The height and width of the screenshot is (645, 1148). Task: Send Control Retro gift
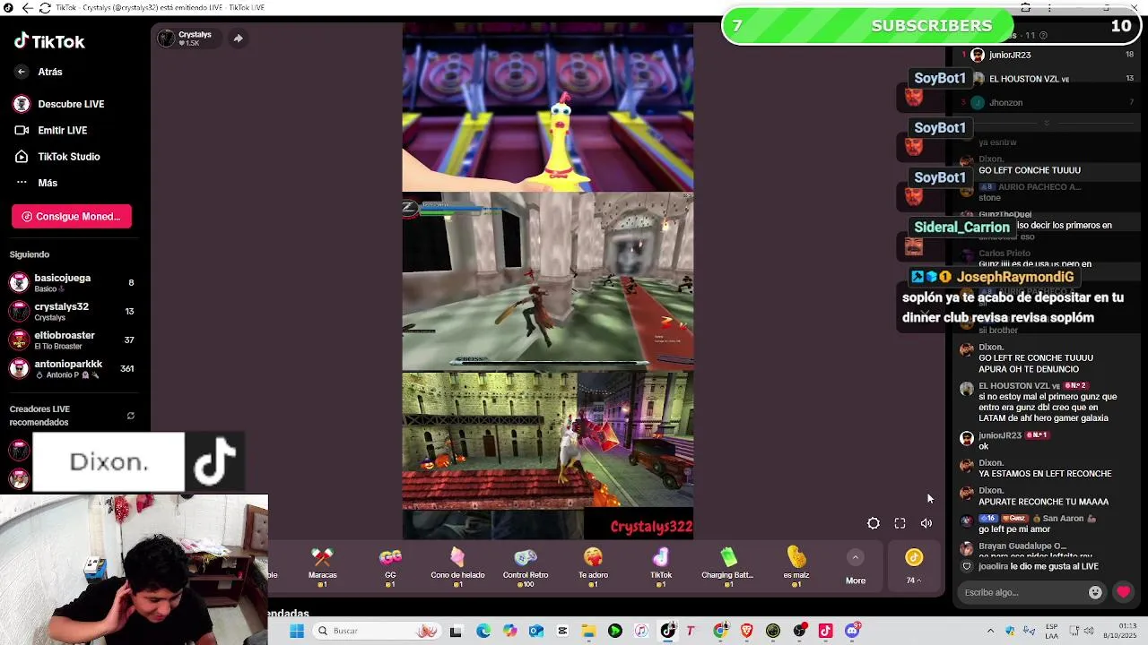tap(526, 567)
